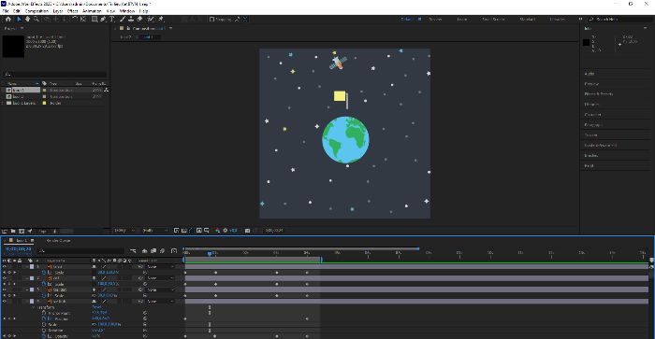This screenshot has width=655, height=339.
Task: Click the timeline current-time indicator
Action: (x=210, y=253)
